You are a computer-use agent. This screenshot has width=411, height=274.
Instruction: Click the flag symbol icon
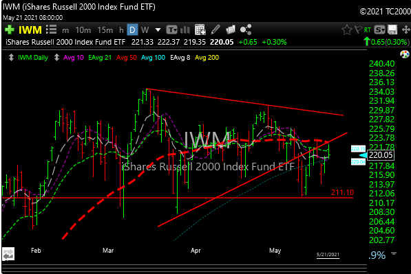[358, 30]
